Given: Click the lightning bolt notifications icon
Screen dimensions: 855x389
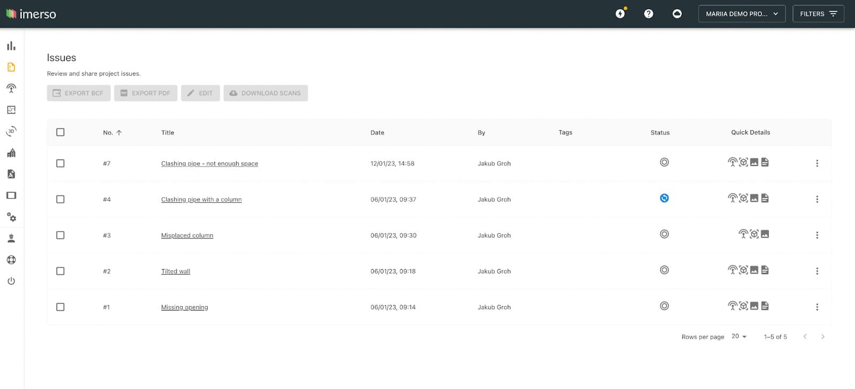Looking at the screenshot, I should (x=620, y=14).
